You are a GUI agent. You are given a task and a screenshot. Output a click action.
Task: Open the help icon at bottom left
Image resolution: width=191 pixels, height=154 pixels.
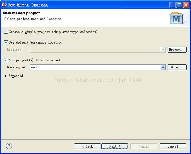(x=9, y=146)
